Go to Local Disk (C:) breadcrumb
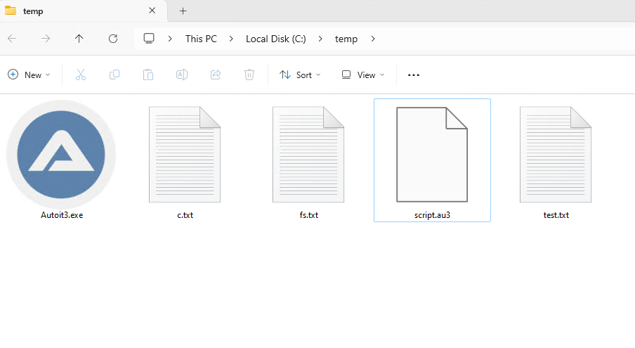This screenshot has width=635, height=348. 275,39
